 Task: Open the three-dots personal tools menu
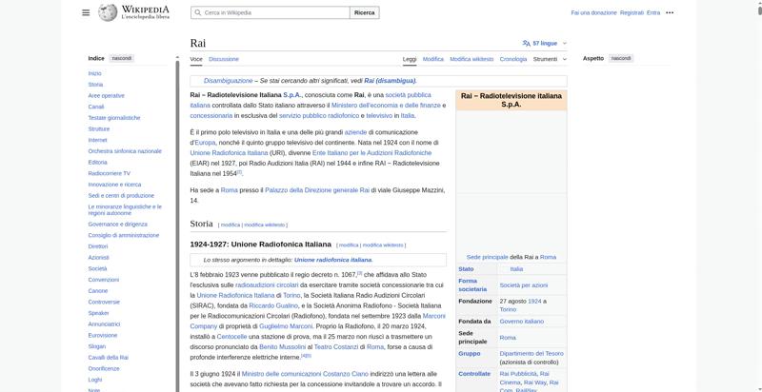click(670, 12)
